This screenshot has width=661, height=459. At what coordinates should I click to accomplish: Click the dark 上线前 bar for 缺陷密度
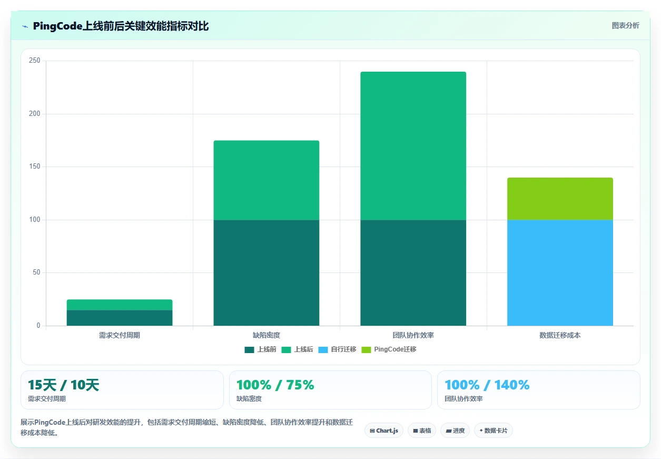click(267, 272)
